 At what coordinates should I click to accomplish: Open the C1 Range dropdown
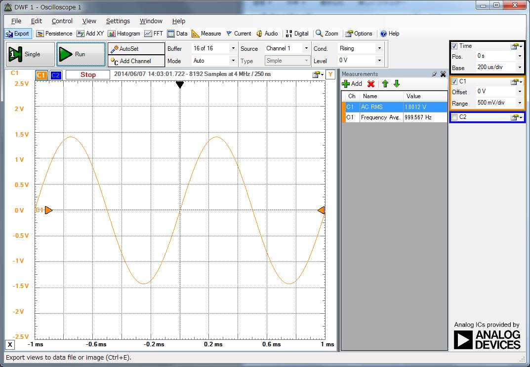(x=519, y=103)
